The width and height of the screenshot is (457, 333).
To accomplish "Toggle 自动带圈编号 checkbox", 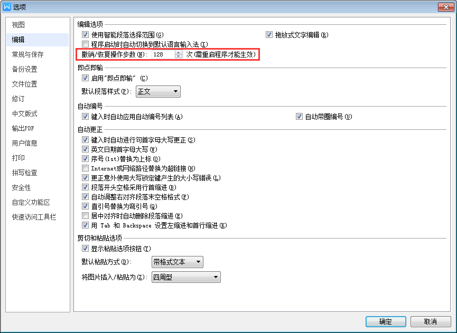I will coord(299,117).
